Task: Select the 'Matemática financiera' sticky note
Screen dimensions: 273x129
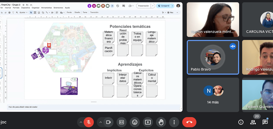Action: (109, 37)
